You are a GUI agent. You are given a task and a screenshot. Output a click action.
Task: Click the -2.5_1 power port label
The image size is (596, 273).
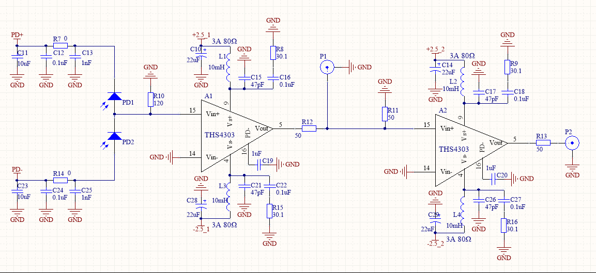(x=201, y=229)
